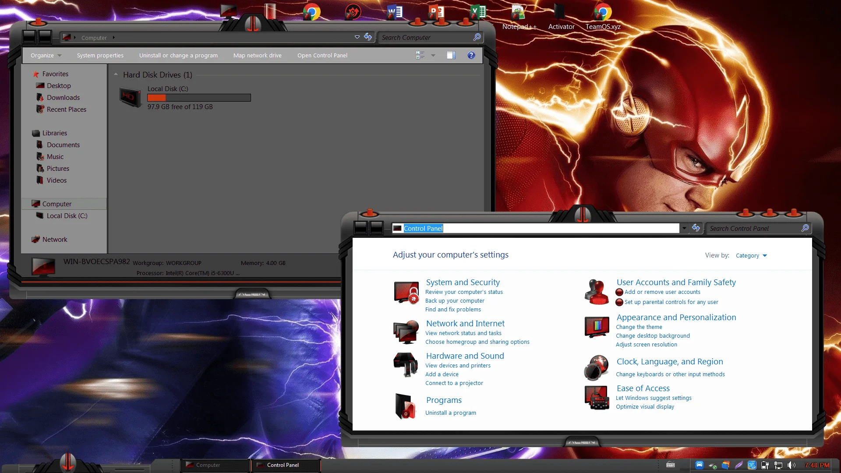Click the touch keyboard icon on the taskbar

[671, 465]
